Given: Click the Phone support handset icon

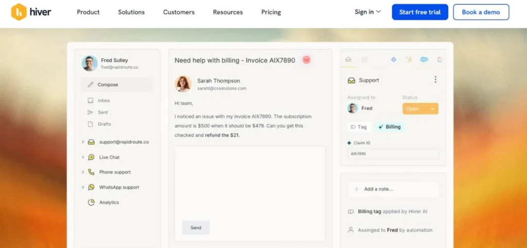Looking at the screenshot, I should coord(91,172).
